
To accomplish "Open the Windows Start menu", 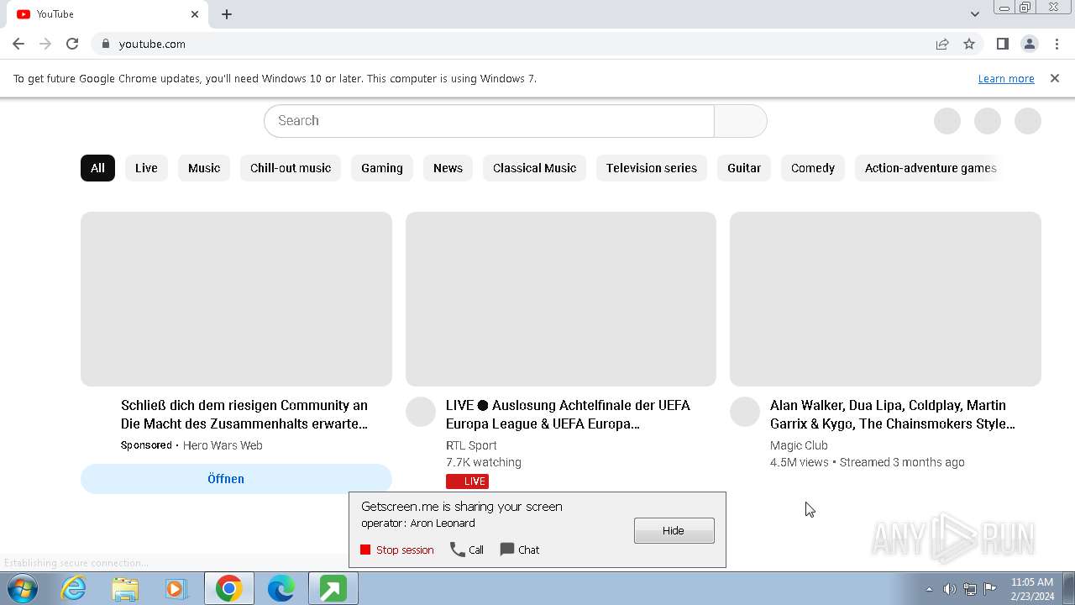I will tap(21, 589).
